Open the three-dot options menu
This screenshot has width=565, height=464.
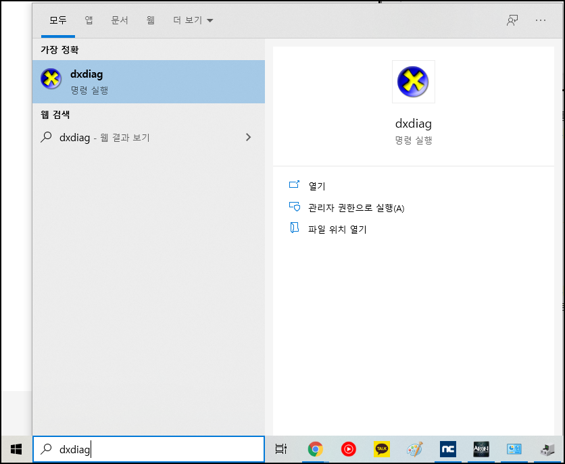pyautogui.click(x=541, y=20)
